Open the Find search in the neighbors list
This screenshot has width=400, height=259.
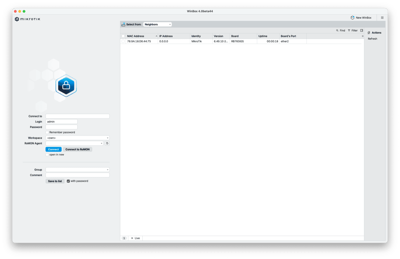pos(341,30)
